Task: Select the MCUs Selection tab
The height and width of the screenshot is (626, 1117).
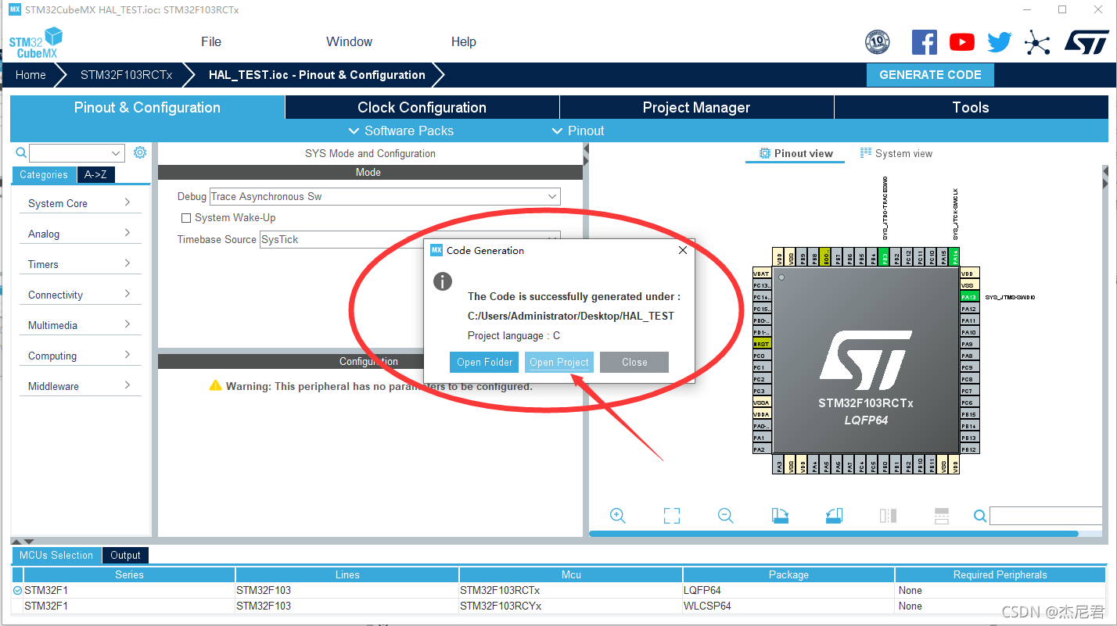Action: tap(56, 556)
